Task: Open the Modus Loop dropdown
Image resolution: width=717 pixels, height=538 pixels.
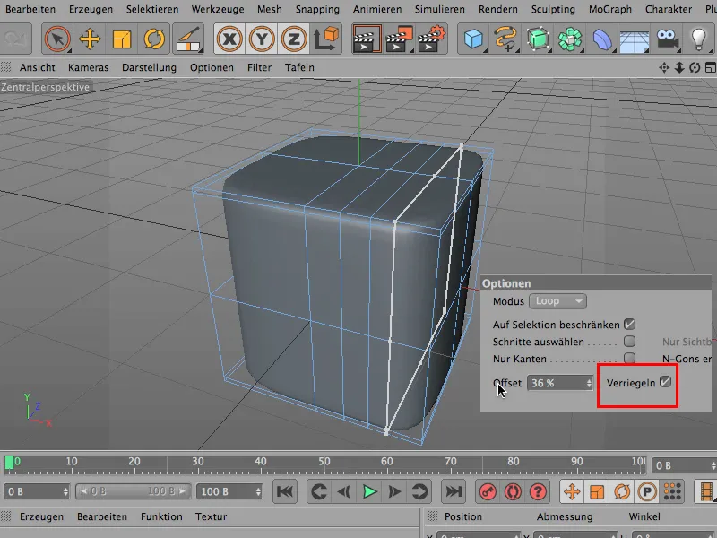Action: [x=557, y=301]
